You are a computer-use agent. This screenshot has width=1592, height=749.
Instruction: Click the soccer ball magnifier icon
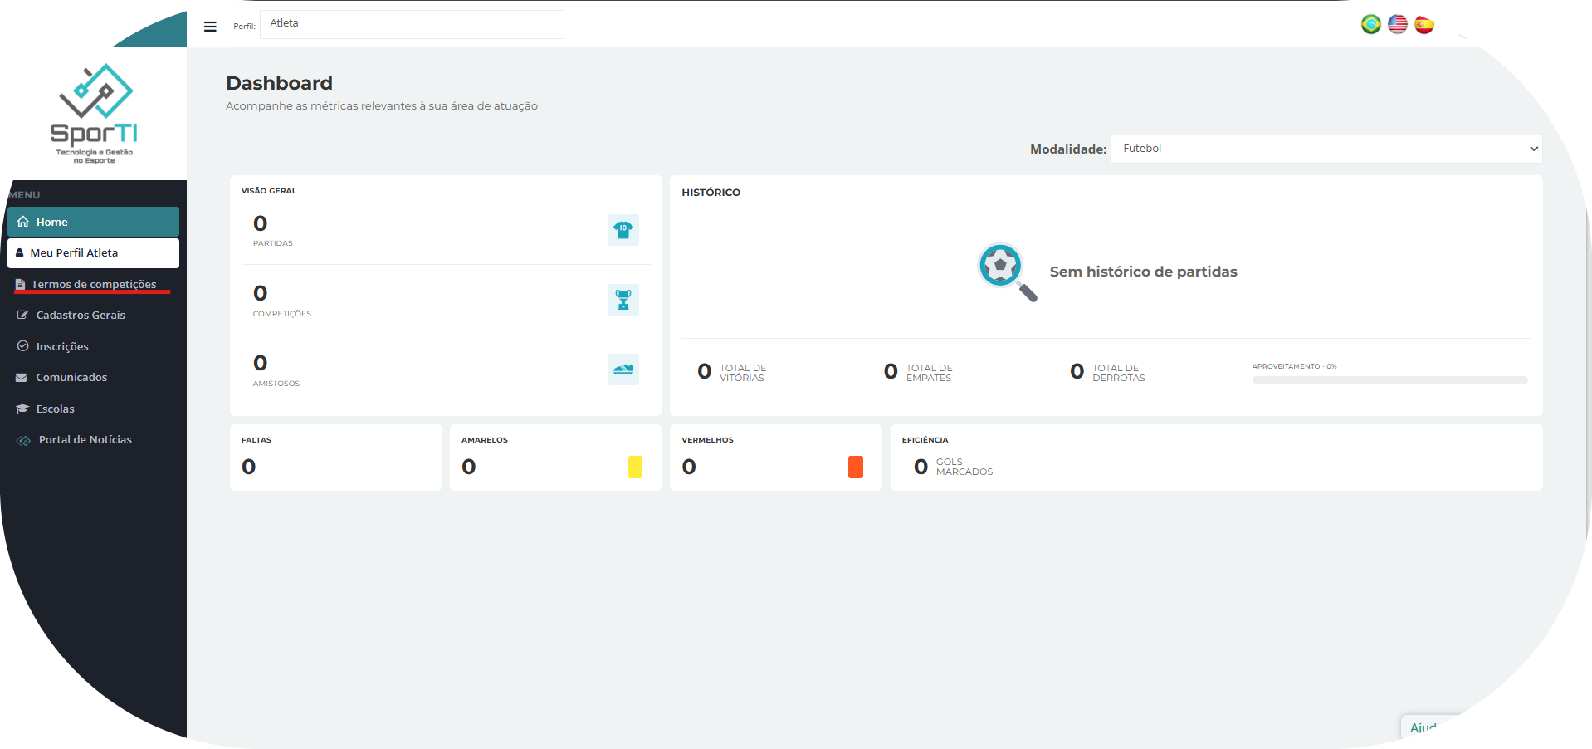click(x=1006, y=272)
